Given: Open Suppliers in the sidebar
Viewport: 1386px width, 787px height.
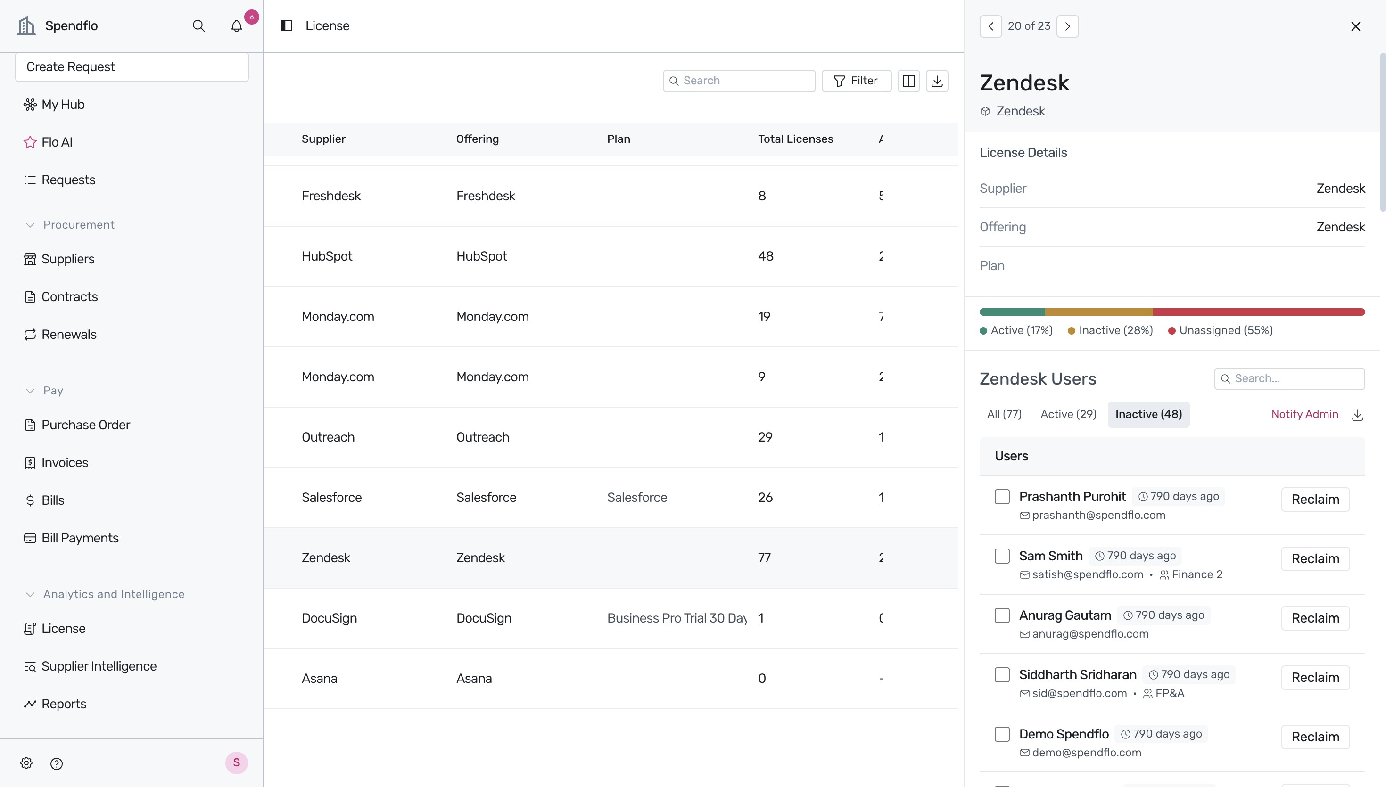Looking at the screenshot, I should click(59, 259).
